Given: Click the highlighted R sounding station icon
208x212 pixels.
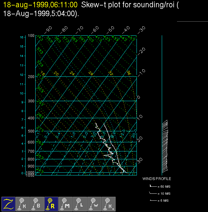Looking at the screenshot, I should [51, 203].
